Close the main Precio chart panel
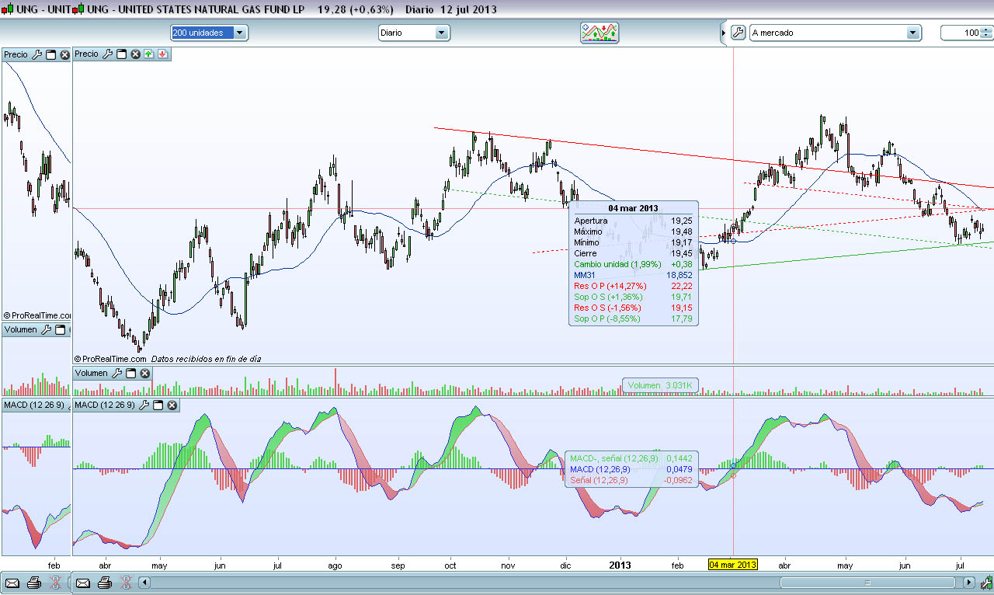This screenshot has height=595, width=994. coord(135,54)
